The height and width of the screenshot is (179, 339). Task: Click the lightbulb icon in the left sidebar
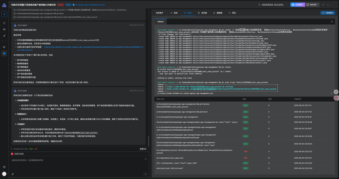[x=4, y=23]
